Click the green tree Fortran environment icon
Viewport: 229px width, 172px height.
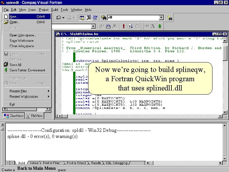pyautogui.click(x=160, y=26)
